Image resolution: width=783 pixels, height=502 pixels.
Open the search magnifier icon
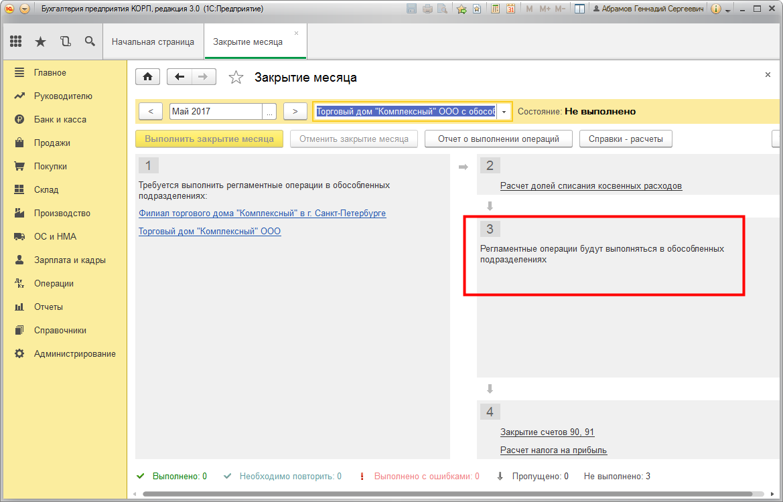click(x=90, y=41)
